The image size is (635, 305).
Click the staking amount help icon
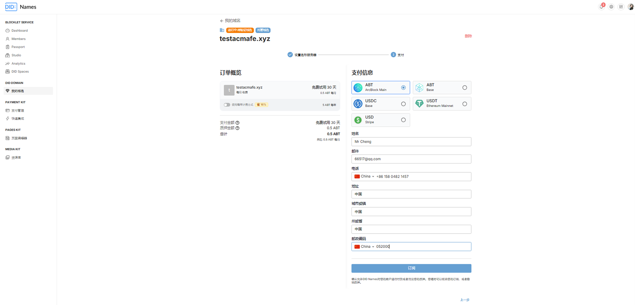[237, 128]
